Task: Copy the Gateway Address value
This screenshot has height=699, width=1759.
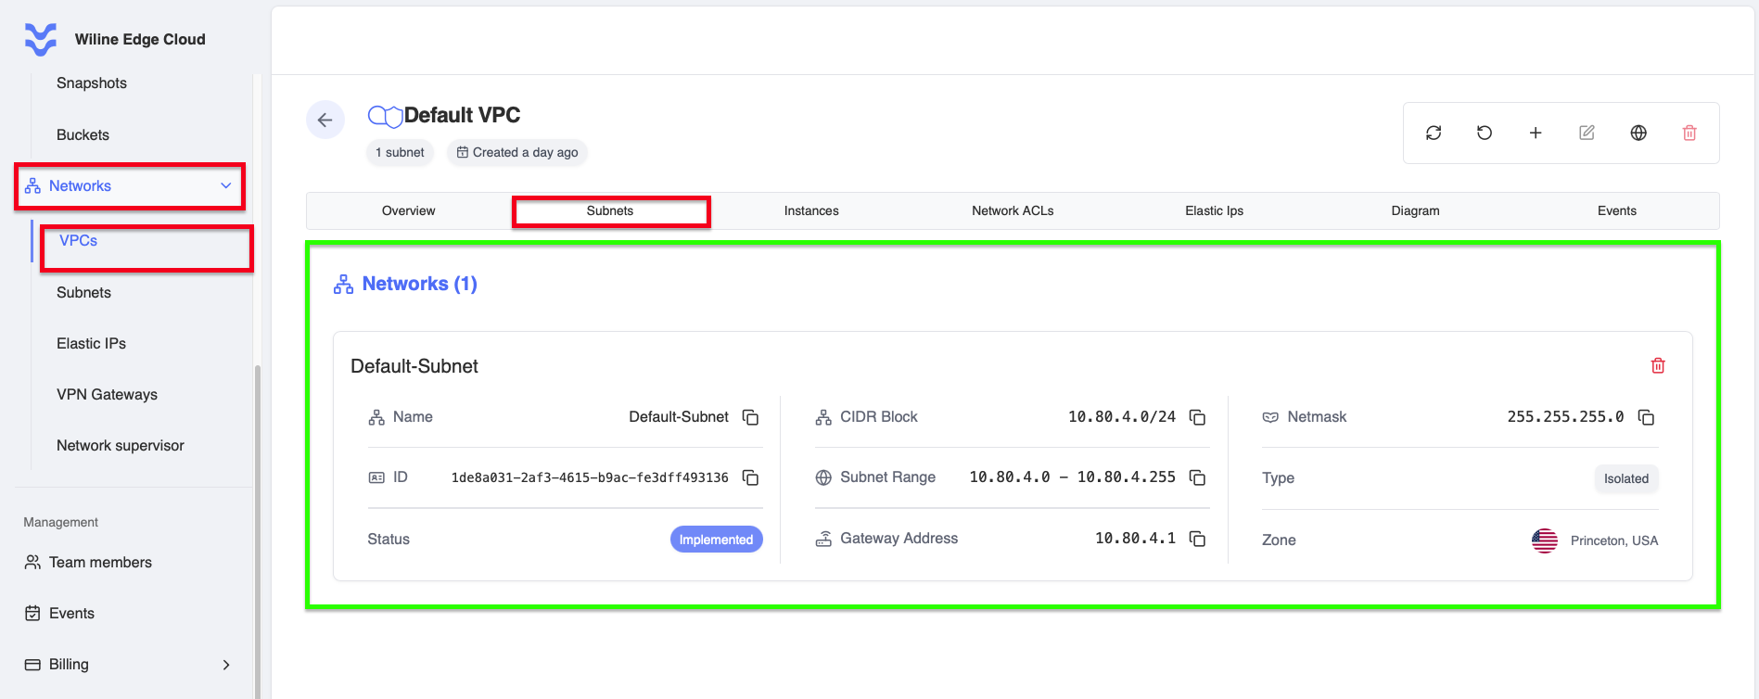Action: point(1198,539)
